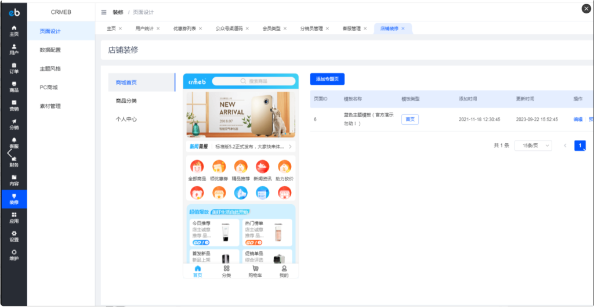Close the 会员类型 tab
This screenshot has height=307, width=594.
coord(285,28)
